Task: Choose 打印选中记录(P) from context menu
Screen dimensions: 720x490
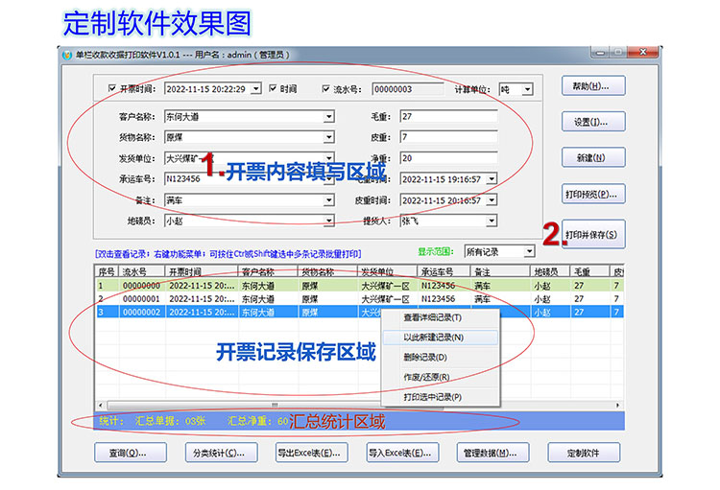Action: (441, 397)
